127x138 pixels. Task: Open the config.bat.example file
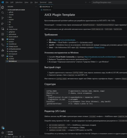click(x=22, y=49)
